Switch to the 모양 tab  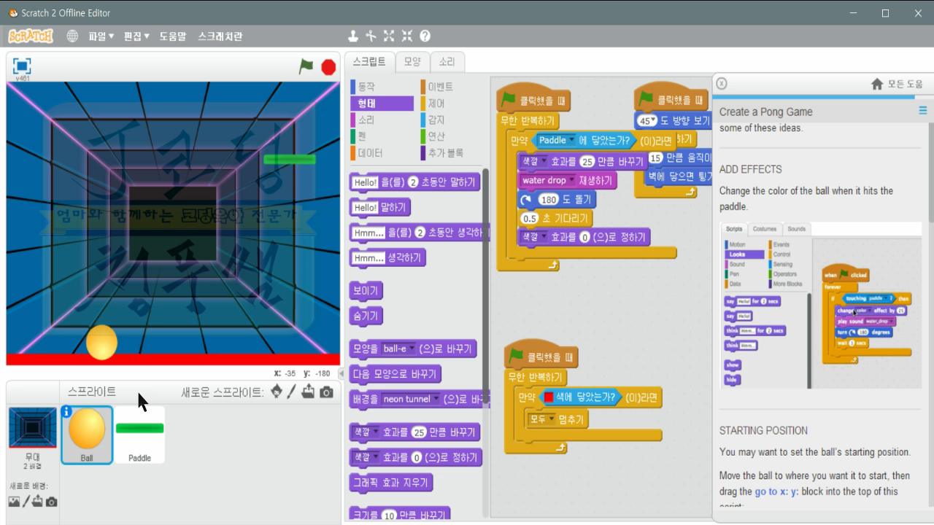point(411,62)
